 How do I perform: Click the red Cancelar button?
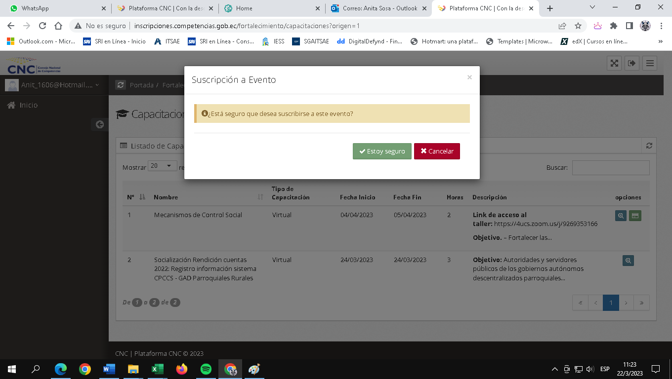click(437, 152)
